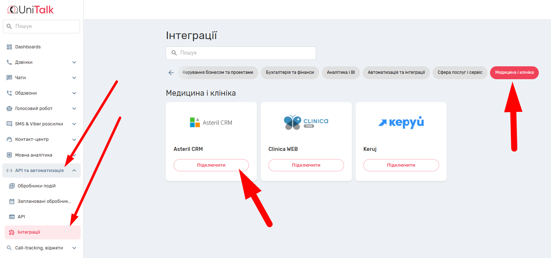Viewport: 551px width, 258px height.
Task: Select the Бухгалтерія та фінанси category chip
Action: click(290, 72)
